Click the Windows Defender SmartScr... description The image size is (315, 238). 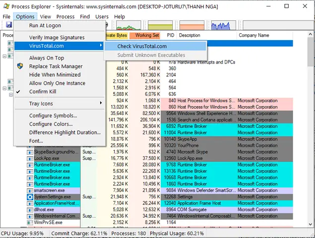tap(206, 190)
